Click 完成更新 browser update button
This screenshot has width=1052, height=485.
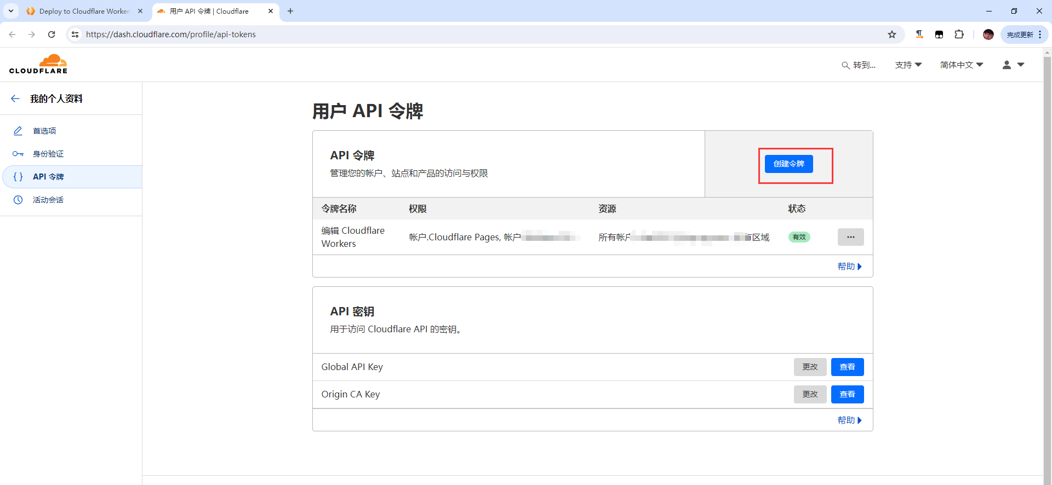(1020, 34)
